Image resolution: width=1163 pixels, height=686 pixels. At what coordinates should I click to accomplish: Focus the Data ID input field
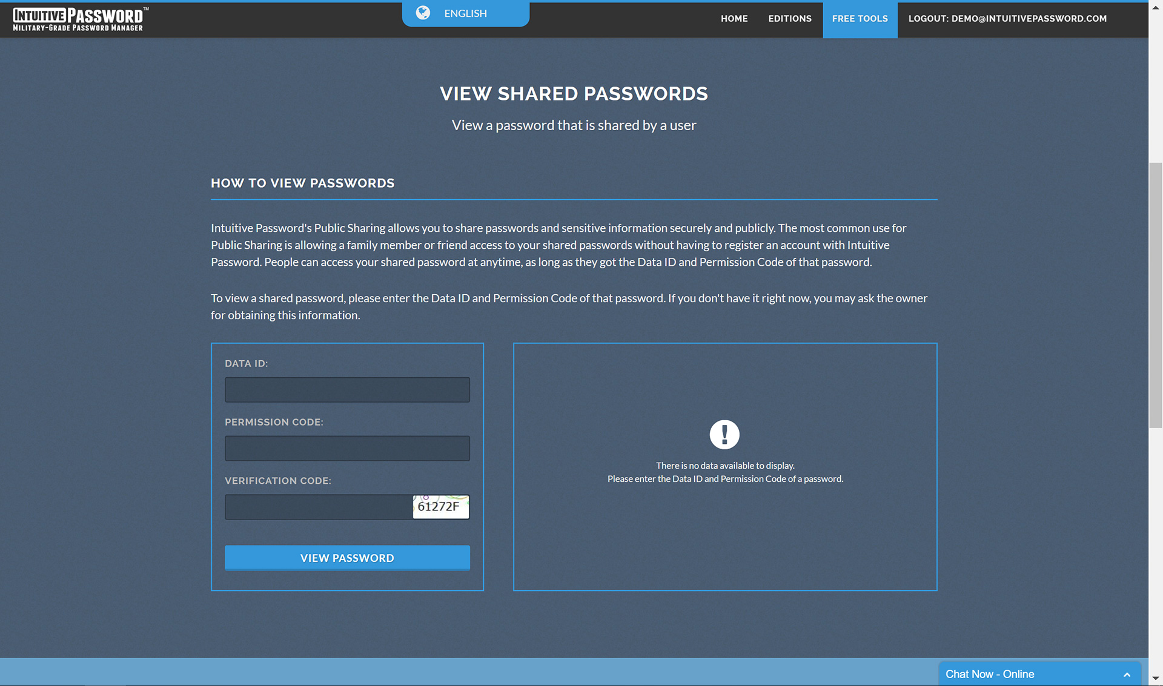click(347, 389)
